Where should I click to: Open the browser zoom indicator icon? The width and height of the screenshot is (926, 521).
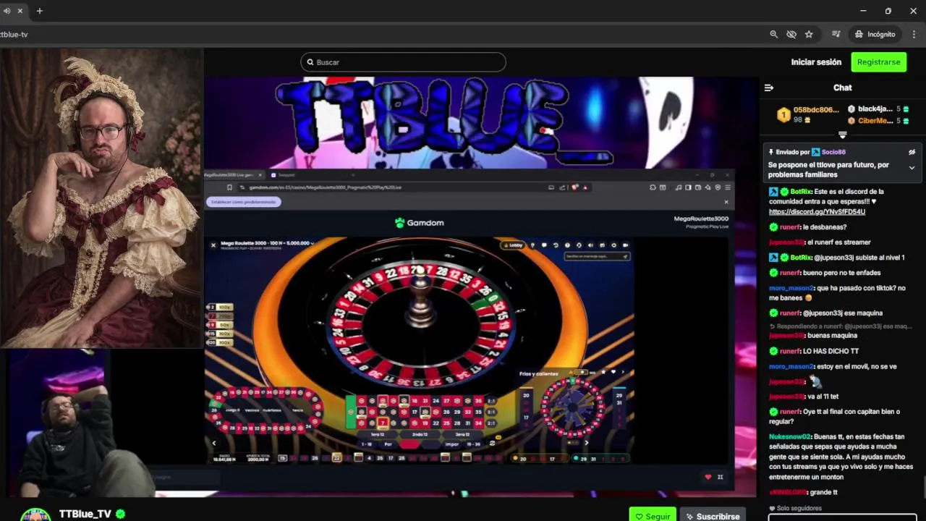[x=773, y=34]
